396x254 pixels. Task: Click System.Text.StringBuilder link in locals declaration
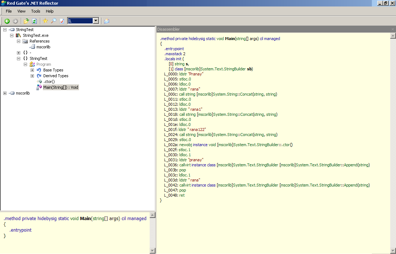(x=223, y=69)
